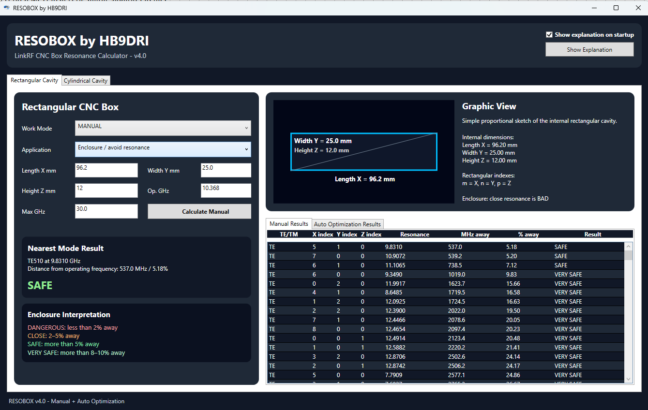Image resolution: width=648 pixels, height=410 pixels.
Task: Maximize the RESOBOX window
Action: point(616,8)
